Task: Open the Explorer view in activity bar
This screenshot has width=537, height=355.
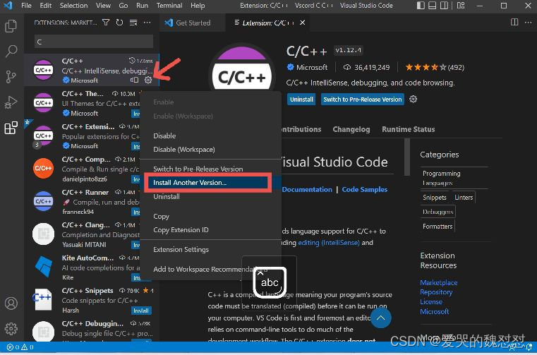Action: click(11, 26)
